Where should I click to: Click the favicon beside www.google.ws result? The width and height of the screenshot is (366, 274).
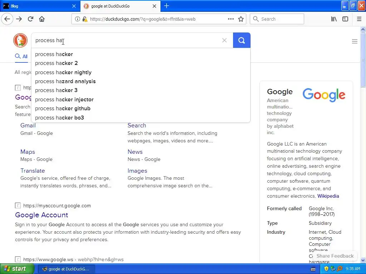tap(18, 259)
